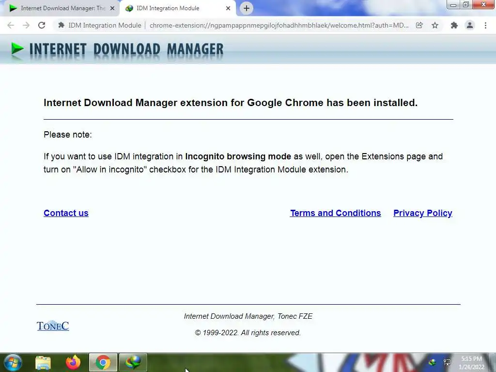Open Chrome three-dot menu
Image resolution: width=496 pixels, height=372 pixels.
tap(485, 25)
